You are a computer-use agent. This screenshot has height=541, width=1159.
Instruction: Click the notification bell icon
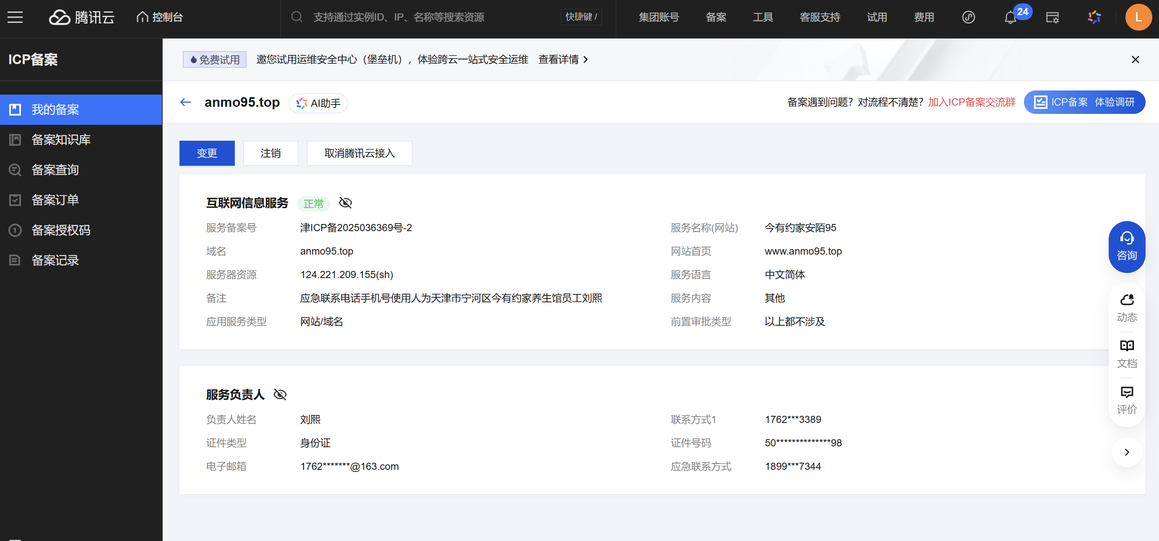tap(1010, 18)
